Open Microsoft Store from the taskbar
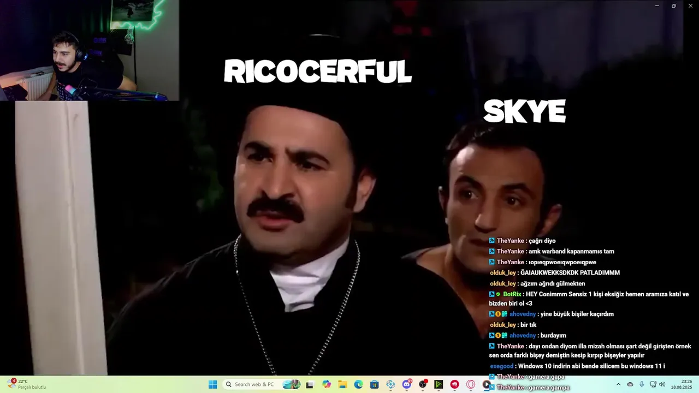The width and height of the screenshot is (699, 393). [374, 384]
